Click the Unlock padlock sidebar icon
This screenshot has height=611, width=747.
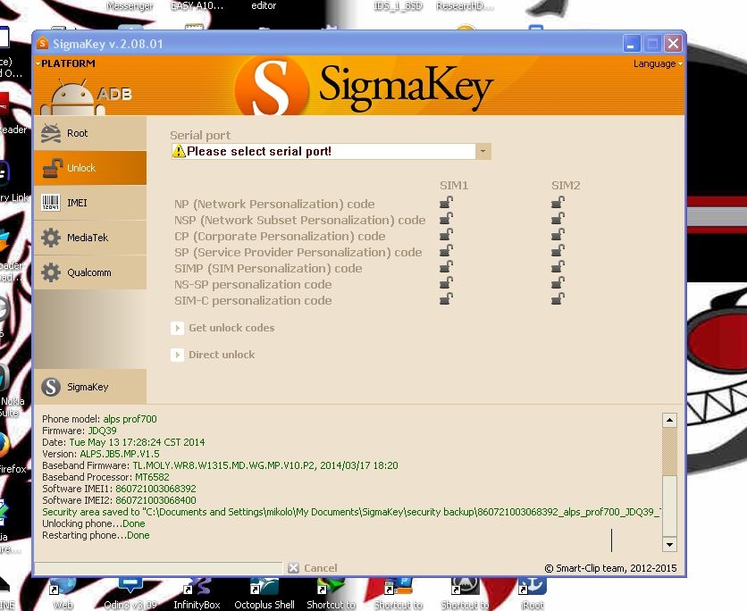53,168
